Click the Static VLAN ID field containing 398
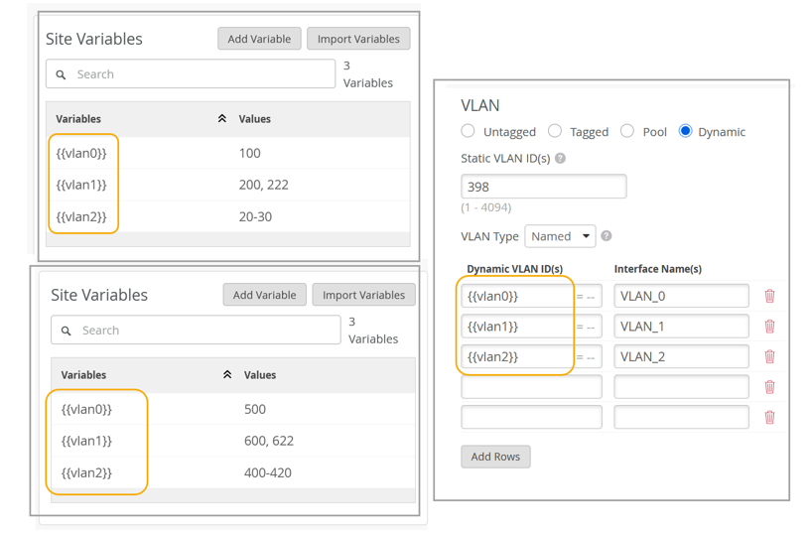The image size is (810, 533). coord(543,187)
